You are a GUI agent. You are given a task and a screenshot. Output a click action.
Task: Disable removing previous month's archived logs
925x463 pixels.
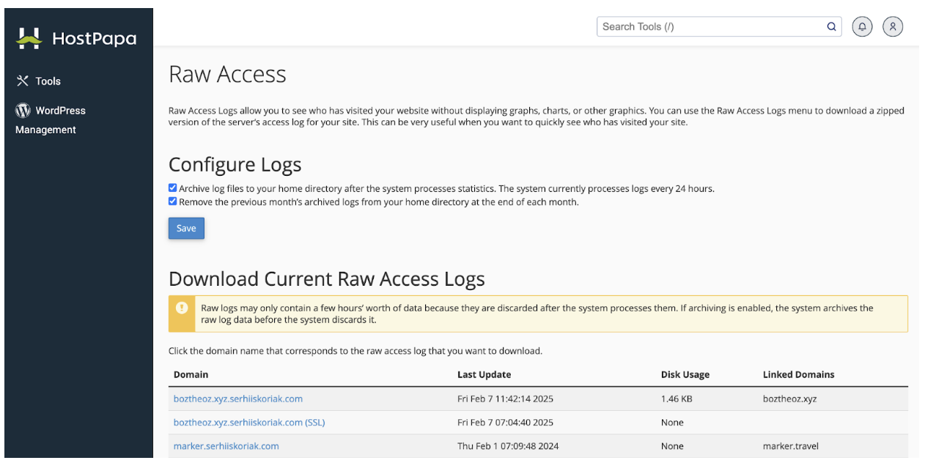(x=172, y=201)
